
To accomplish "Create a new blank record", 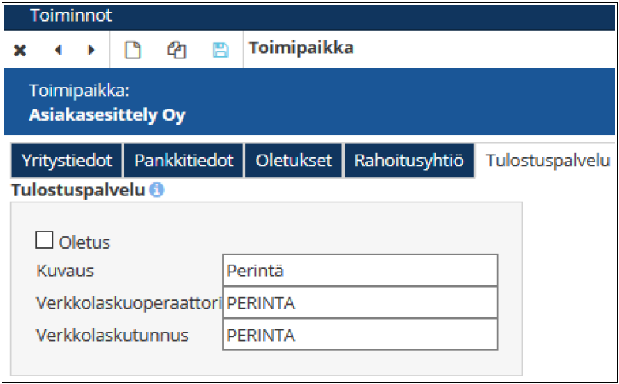I will 133,51.
